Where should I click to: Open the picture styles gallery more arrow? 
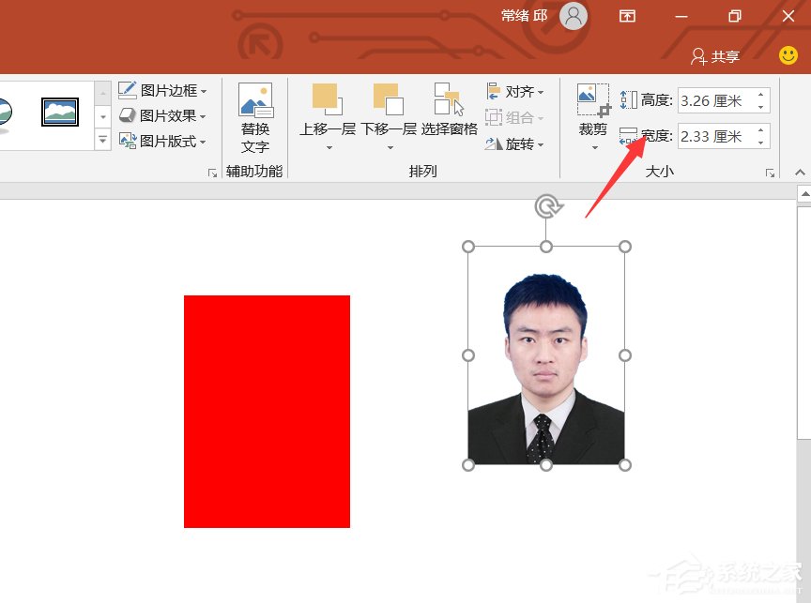click(101, 138)
